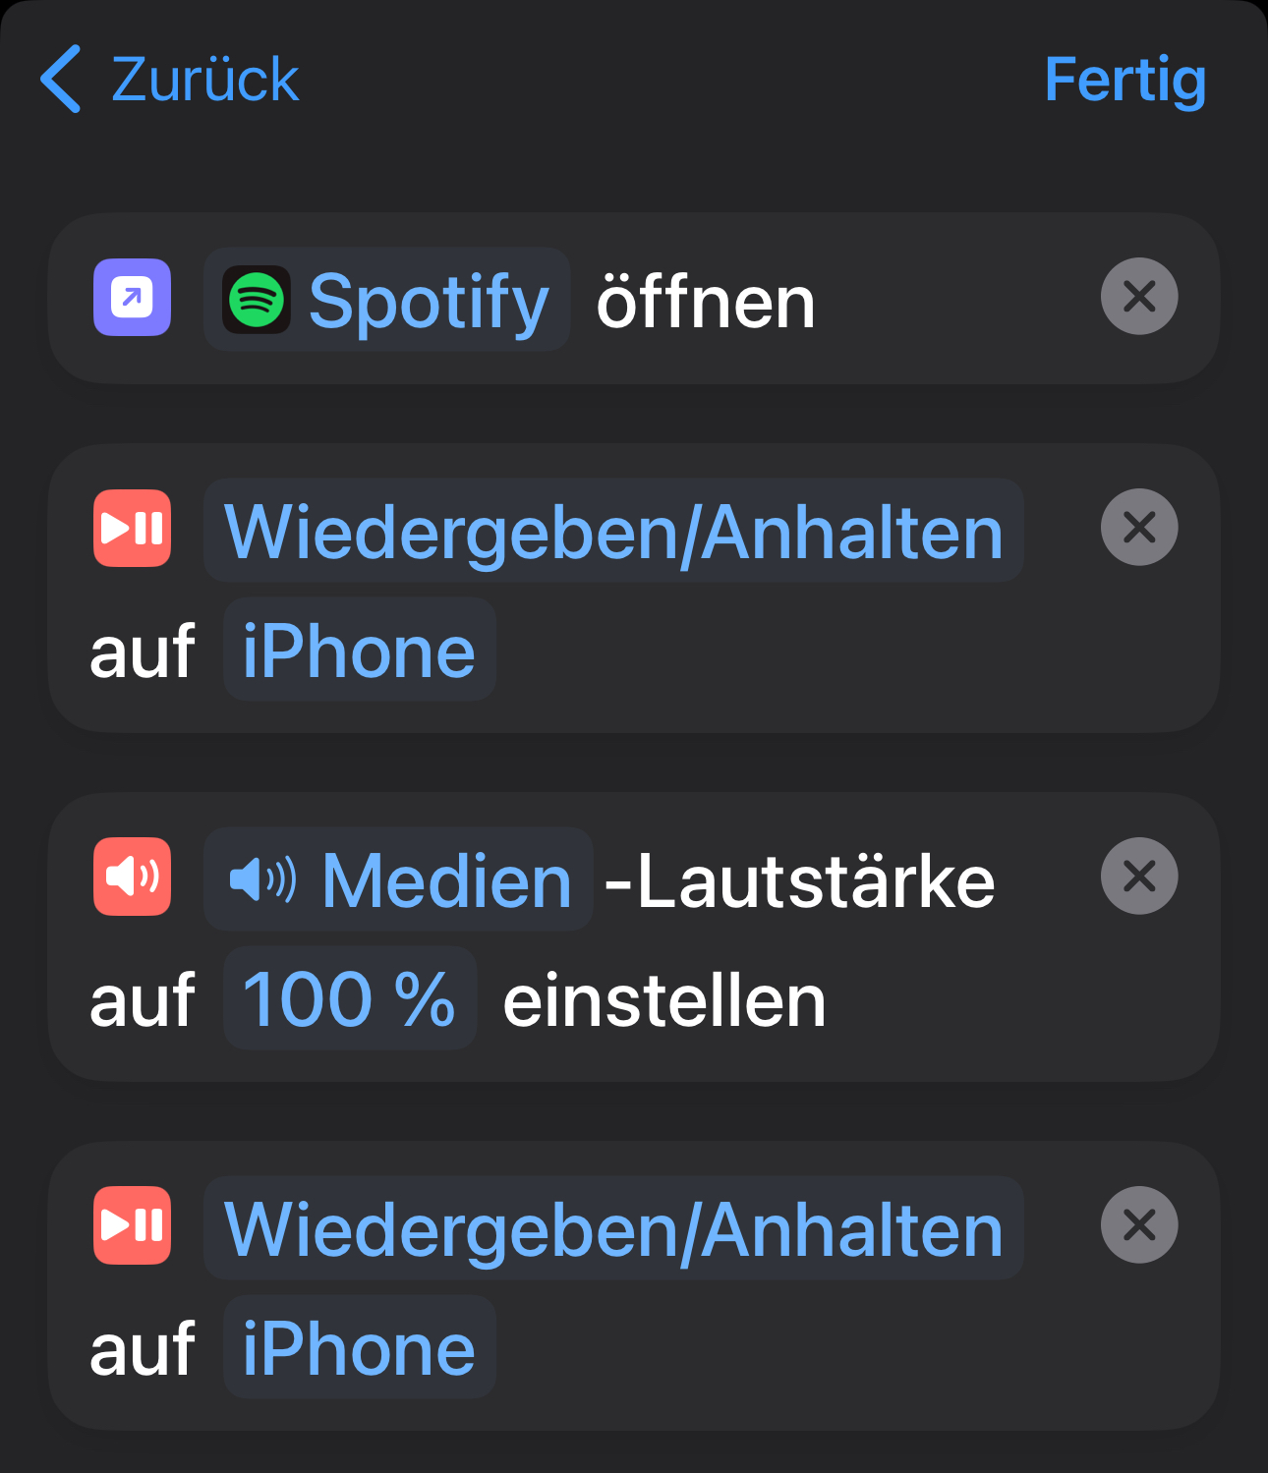Screen dimensions: 1268x1473
Task: Choose device in first iPhone field
Action: click(359, 651)
